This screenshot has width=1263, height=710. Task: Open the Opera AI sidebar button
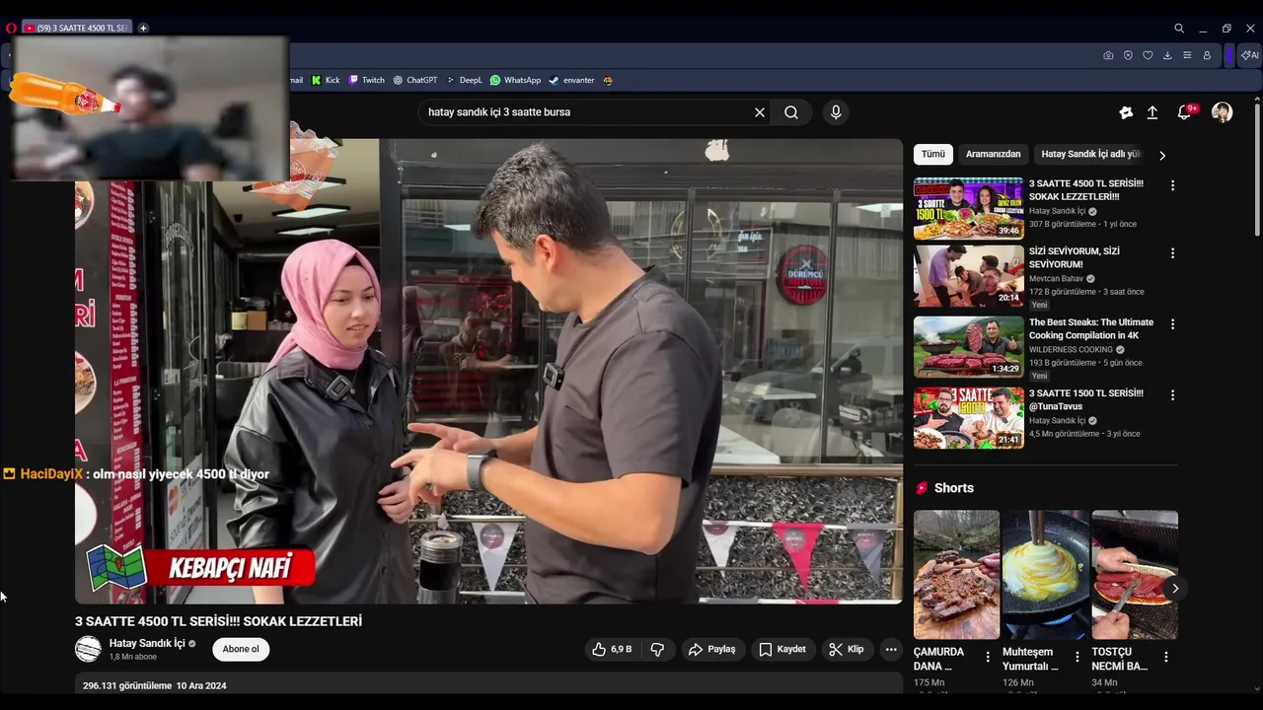pos(1250,55)
